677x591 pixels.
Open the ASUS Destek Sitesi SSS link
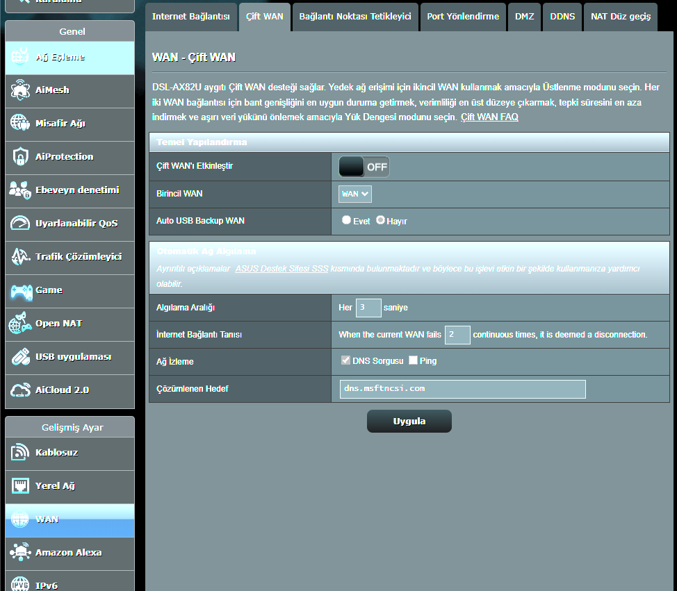coord(282,268)
